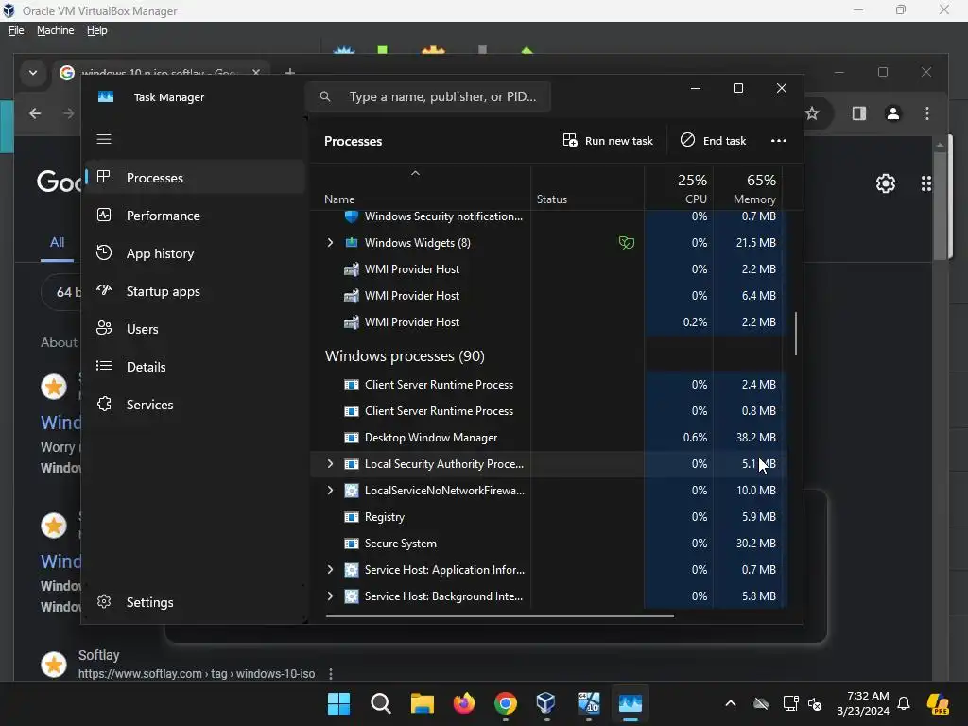Screen dimensions: 968x726
Task: Click the Windows processes (90) group header
Action: click(x=405, y=356)
